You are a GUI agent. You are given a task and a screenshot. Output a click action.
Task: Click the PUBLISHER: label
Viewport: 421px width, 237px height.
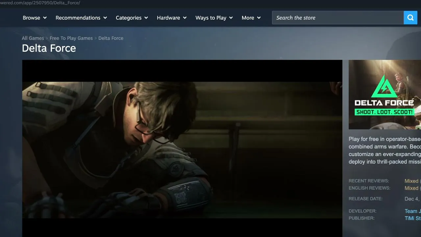click(x=361, y=218)
